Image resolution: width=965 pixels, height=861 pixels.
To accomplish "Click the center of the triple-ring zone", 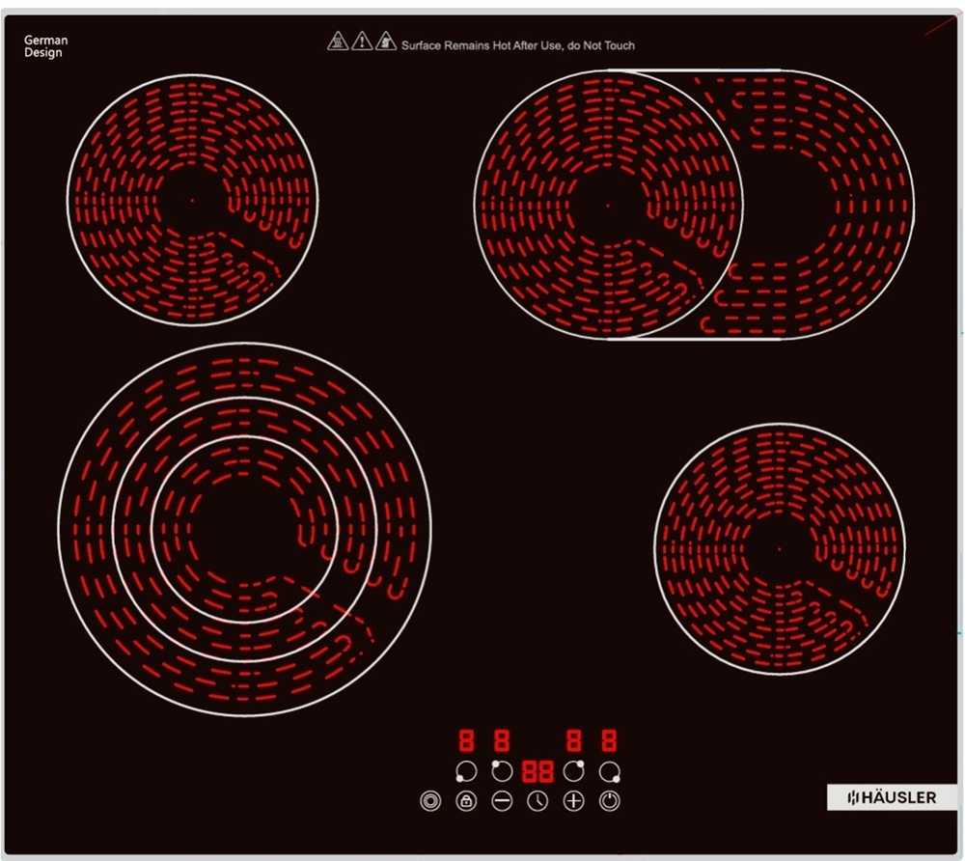I will tap(245, 530).
